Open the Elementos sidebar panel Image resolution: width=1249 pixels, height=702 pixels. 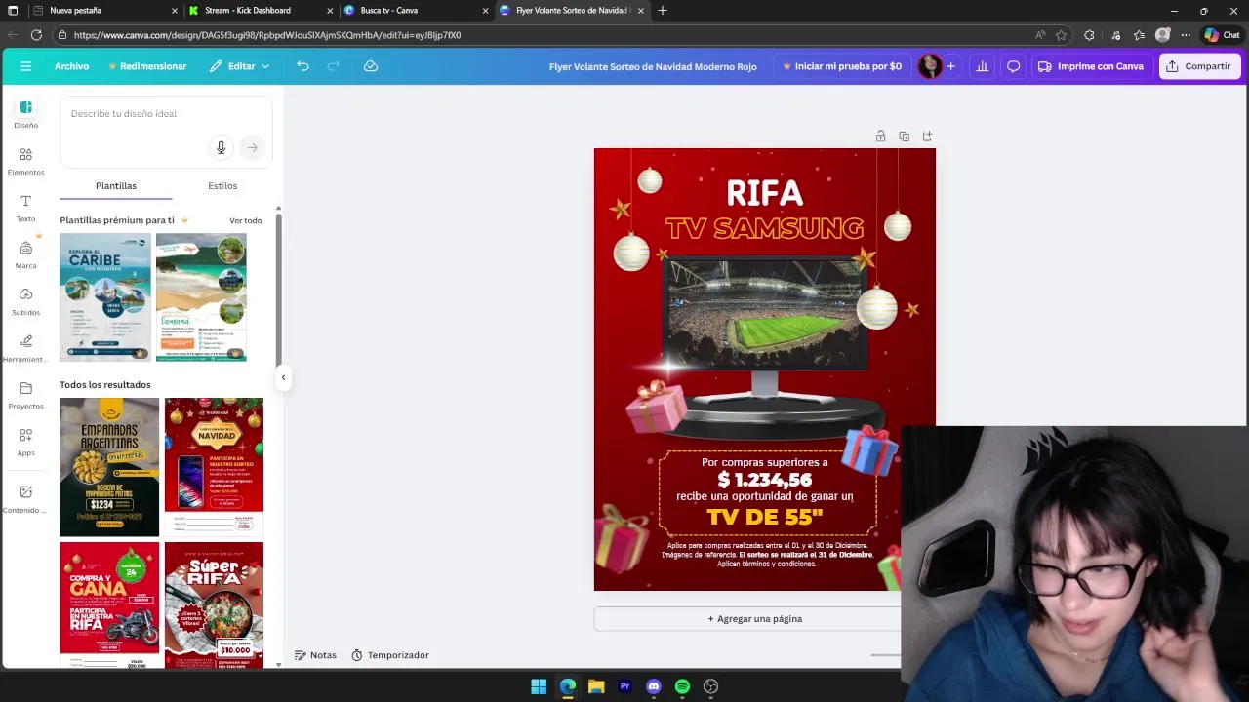(x=25, y=161)
